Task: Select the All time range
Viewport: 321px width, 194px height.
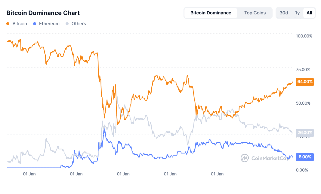Action: [x=309, y=13]
